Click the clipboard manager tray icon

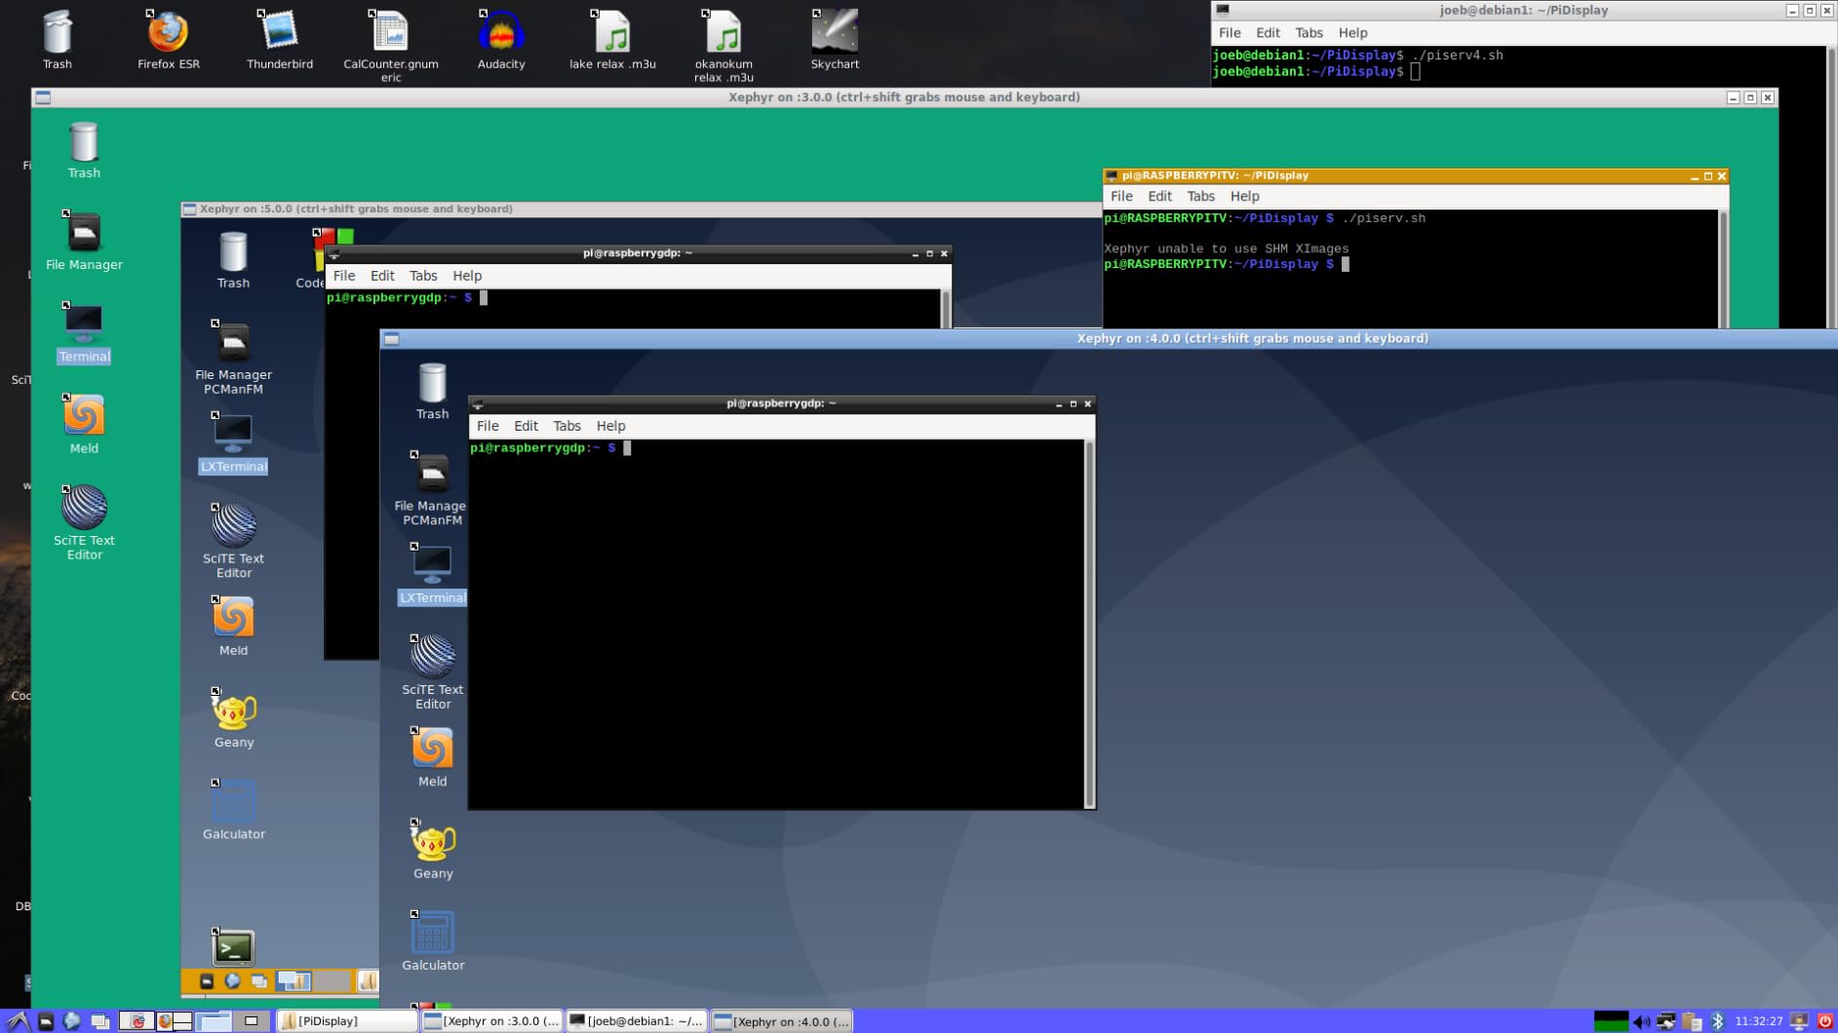[1692, 1021]
